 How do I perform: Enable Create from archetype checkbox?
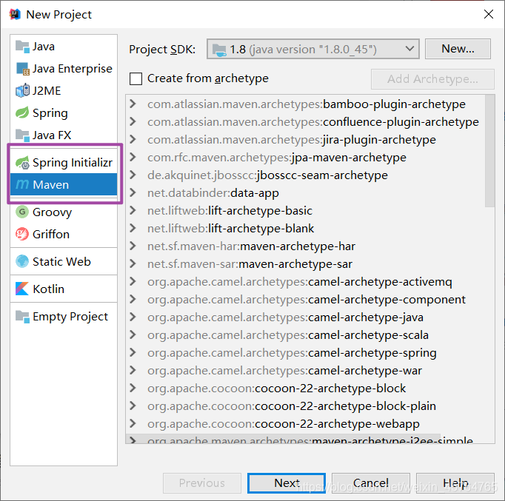pyautogui.click(x=136, y=78)
